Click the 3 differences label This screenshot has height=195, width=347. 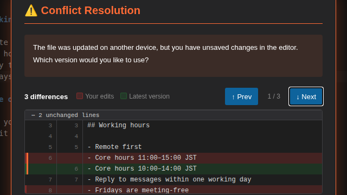(x=46, y=96)
